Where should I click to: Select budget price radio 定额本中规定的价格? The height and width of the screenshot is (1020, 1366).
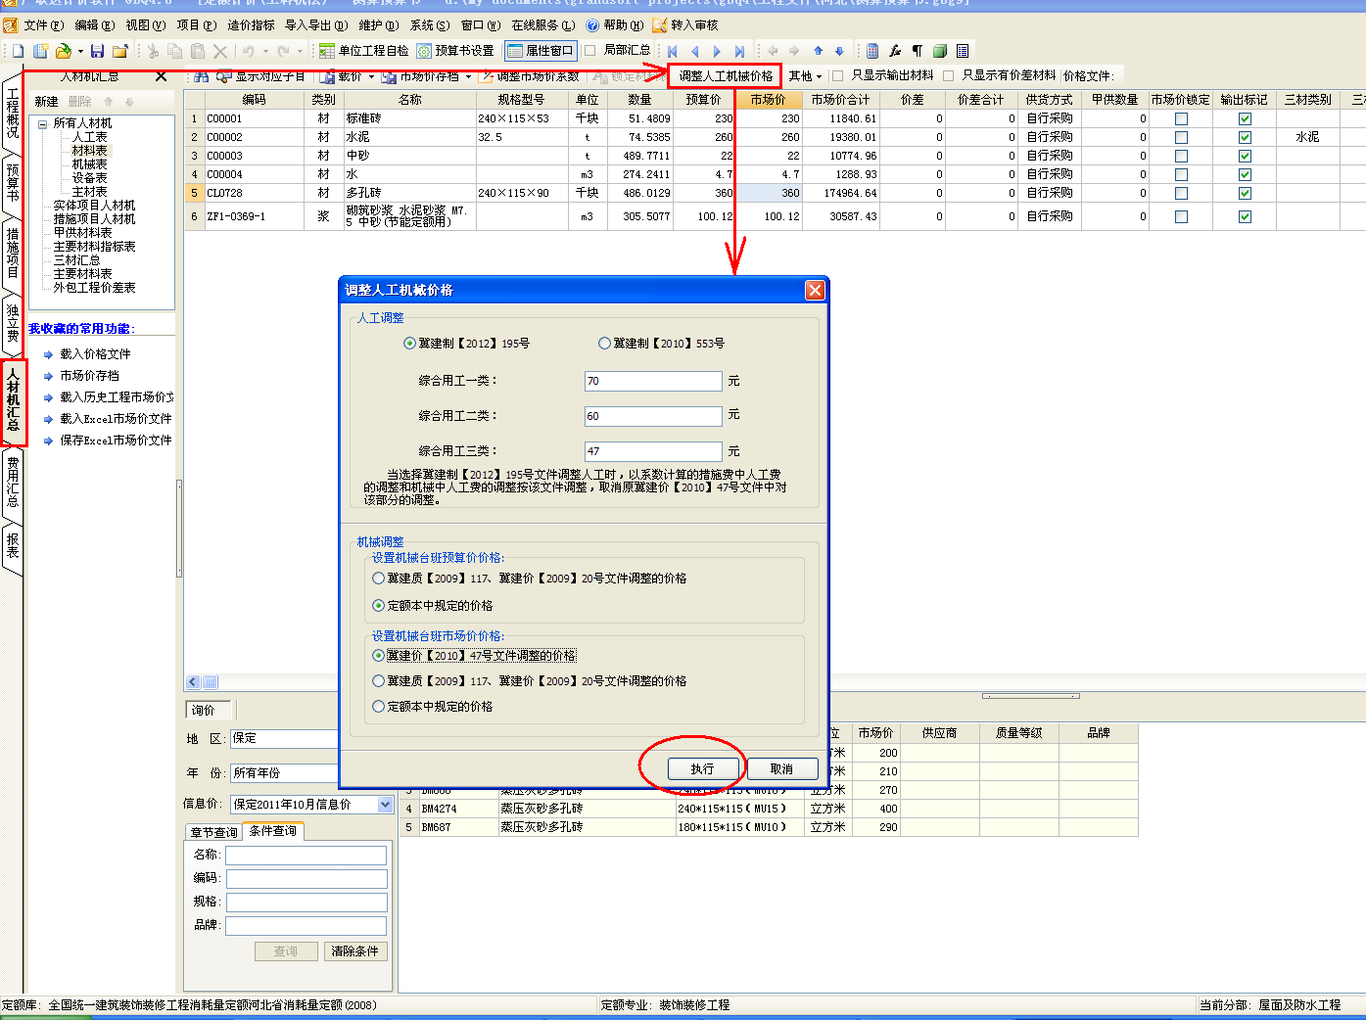point(378,606)
